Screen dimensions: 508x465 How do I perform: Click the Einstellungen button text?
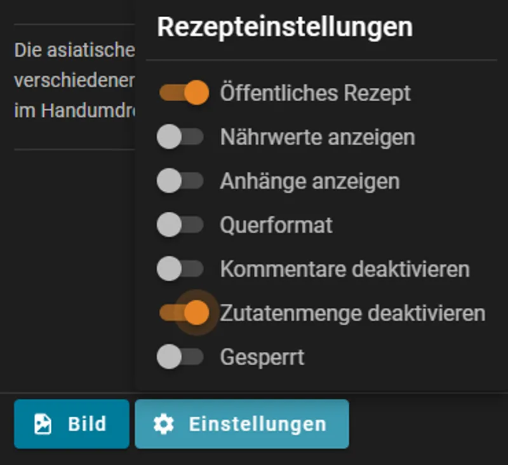click(x=257, y=424)
